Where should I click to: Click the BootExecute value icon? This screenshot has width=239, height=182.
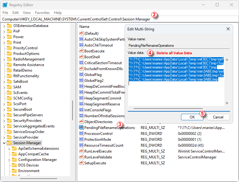tap(81, 51)
